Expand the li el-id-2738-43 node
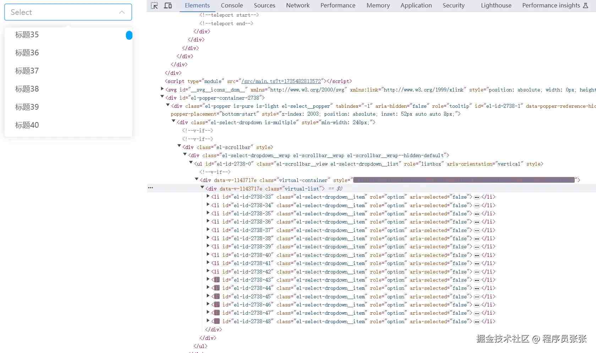This screenshot has width=596, height=353. [208, 279]
